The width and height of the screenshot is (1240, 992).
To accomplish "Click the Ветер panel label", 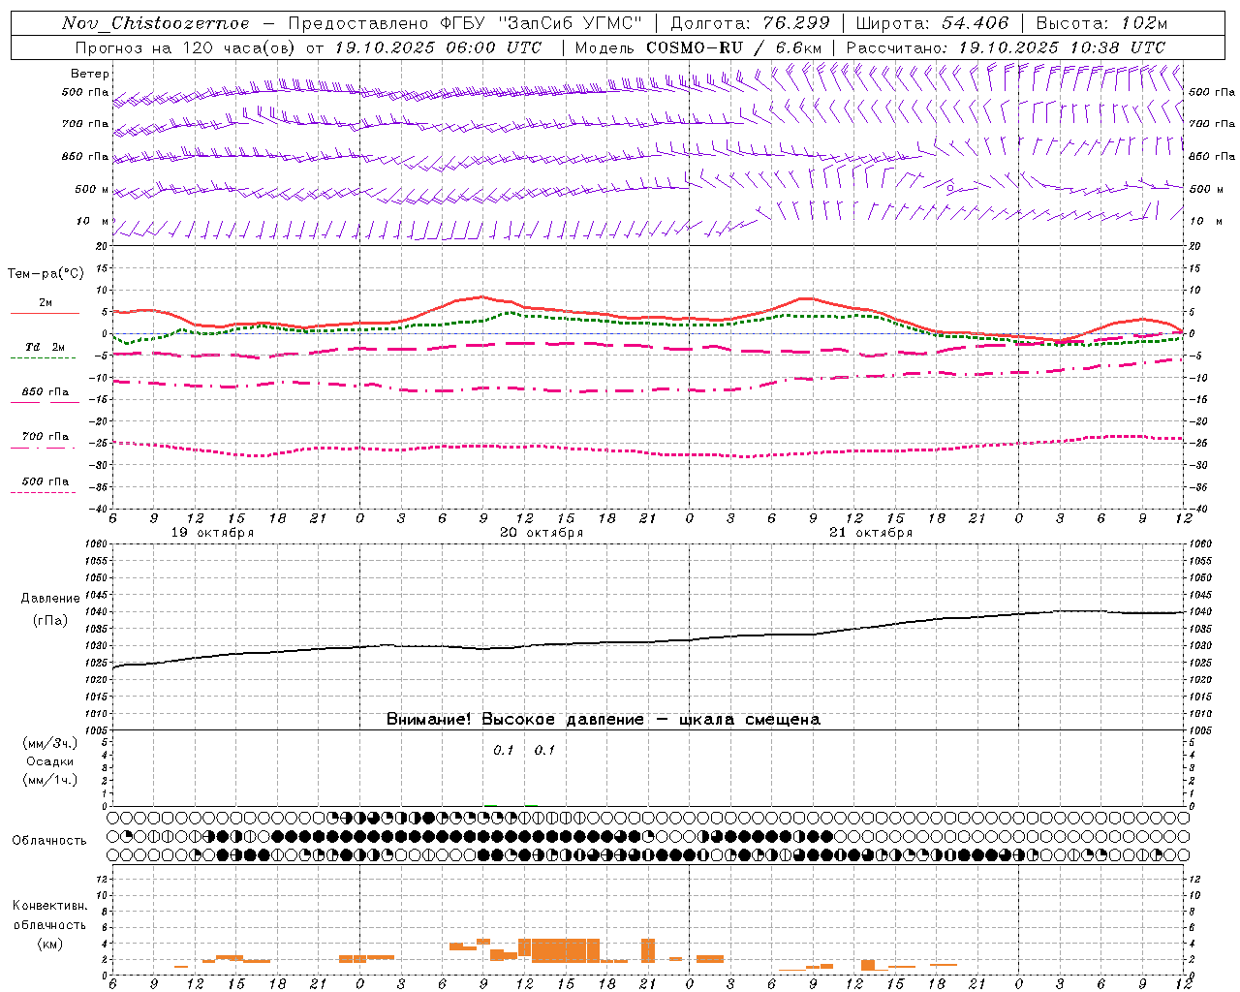I will click(x=90, y=74).
